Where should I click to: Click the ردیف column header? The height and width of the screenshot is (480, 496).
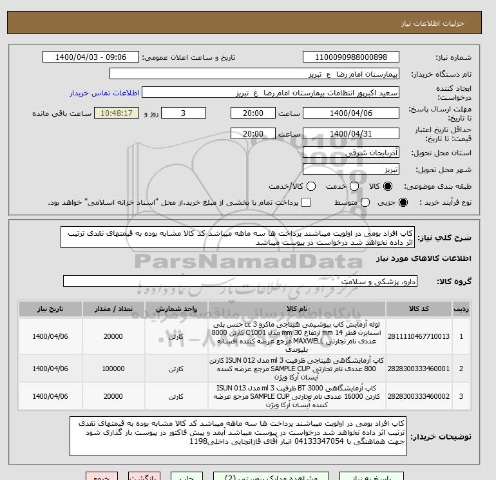(461, 309)
